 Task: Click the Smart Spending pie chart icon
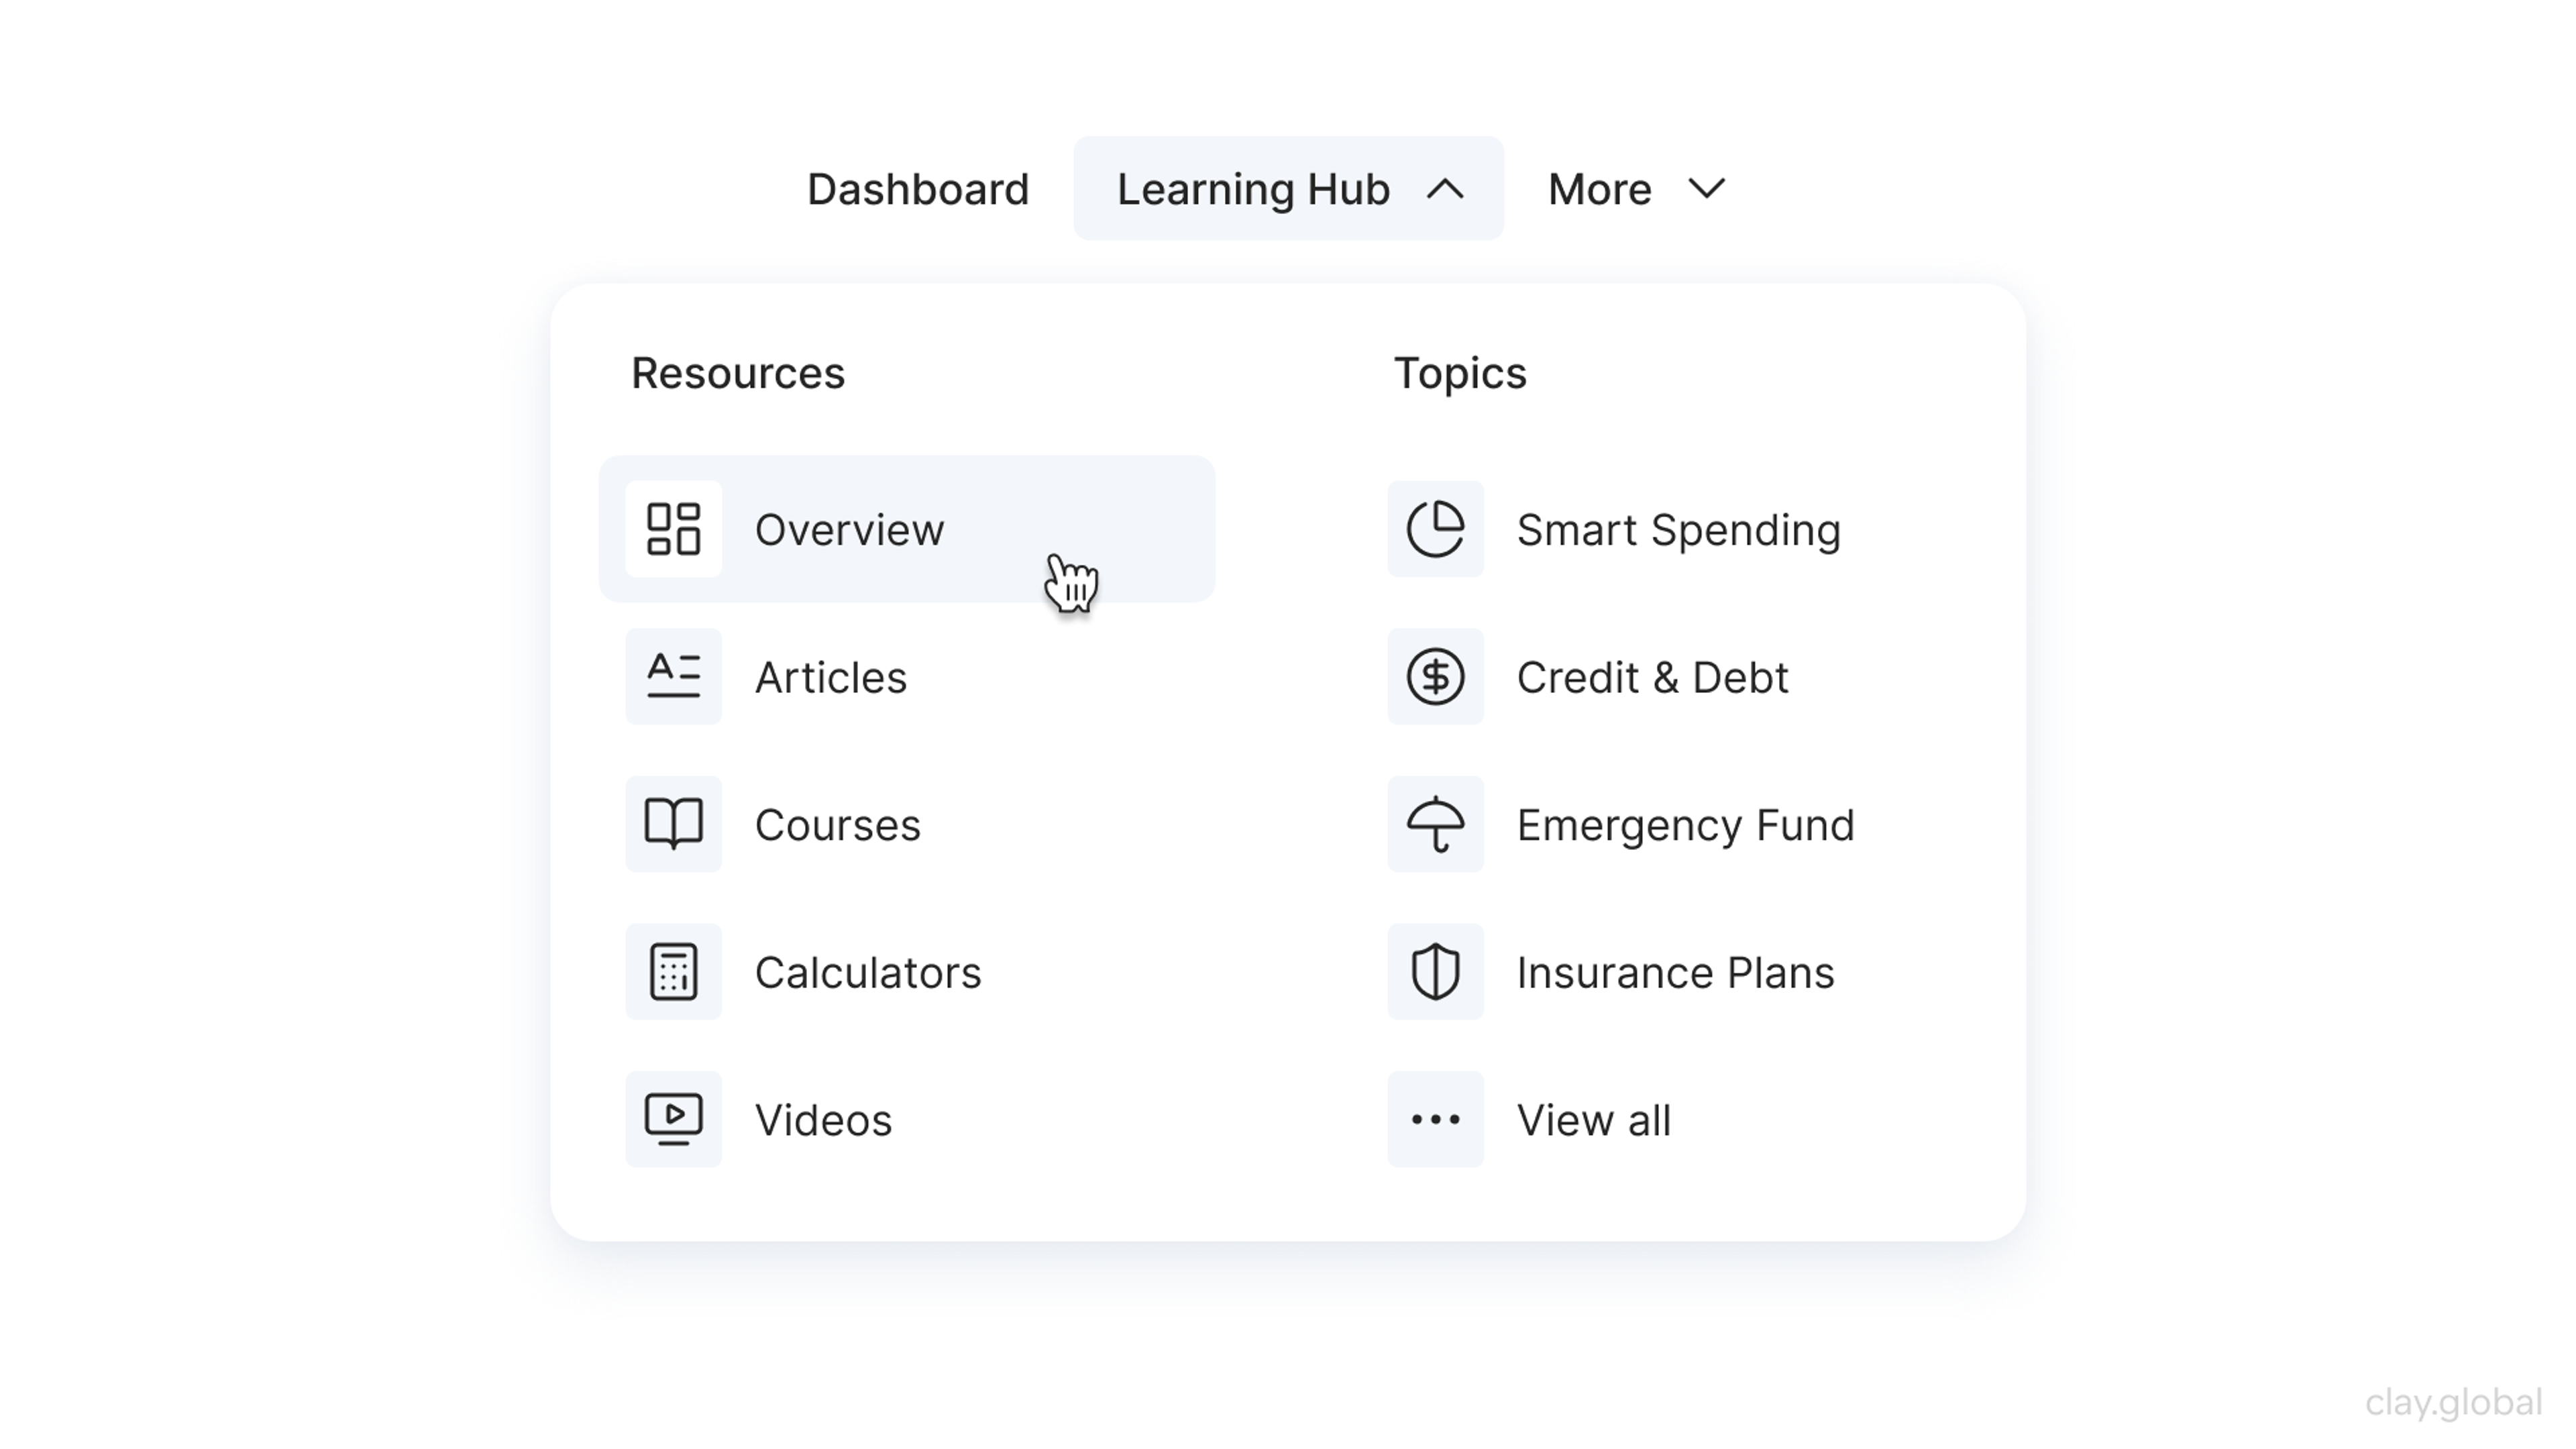coord(1435,529)
